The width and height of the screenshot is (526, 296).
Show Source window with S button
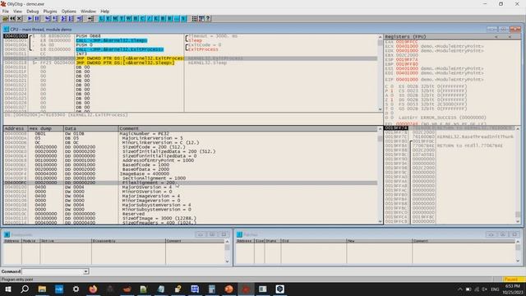(183, 18)
